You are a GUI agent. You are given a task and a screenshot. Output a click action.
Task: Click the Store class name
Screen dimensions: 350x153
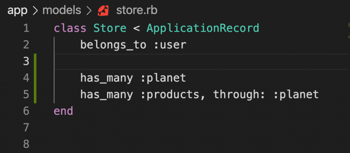click(110, 28)
